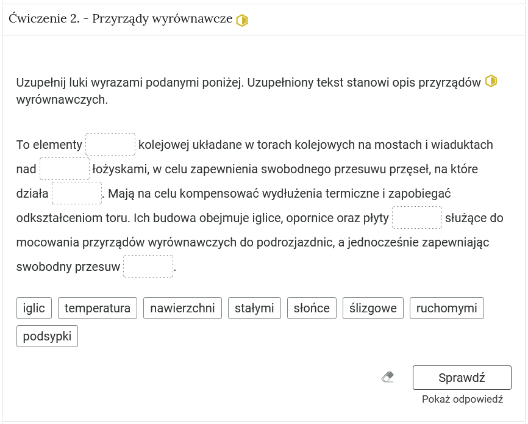This screenshot has width=528, height=424.
Task: Click the eraser icon to clear answers
Action: pyautogui.click(x=387, y=377)
